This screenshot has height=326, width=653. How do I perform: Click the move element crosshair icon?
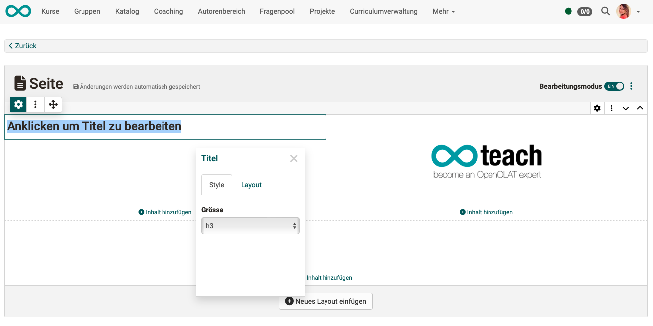[53, 105]
